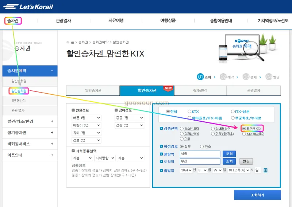Open the 경로 0명 passenger dropdown
This screenshot has height=207, width=292.
point(87,140)
